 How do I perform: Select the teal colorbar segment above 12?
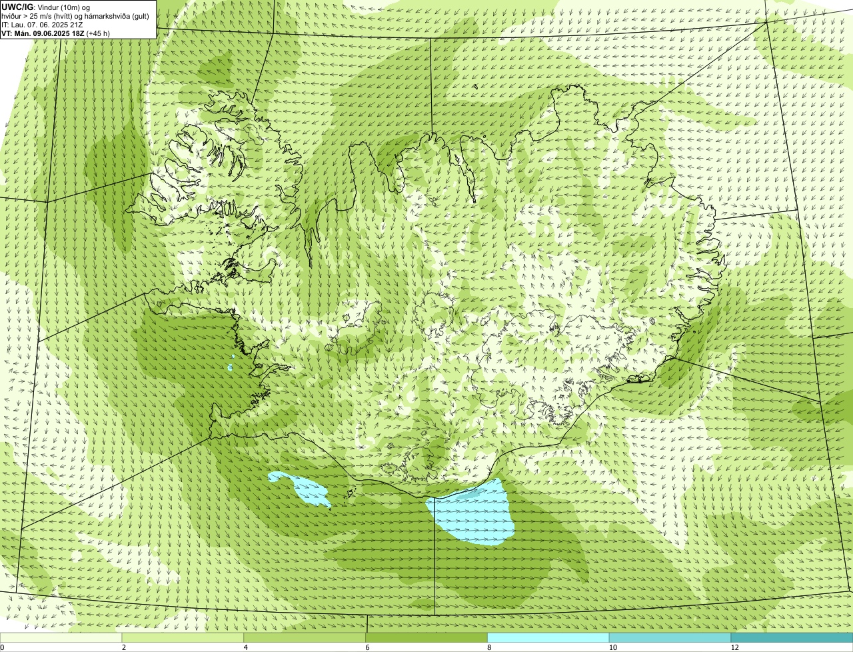pyautogui.click(x=792, y=637)
